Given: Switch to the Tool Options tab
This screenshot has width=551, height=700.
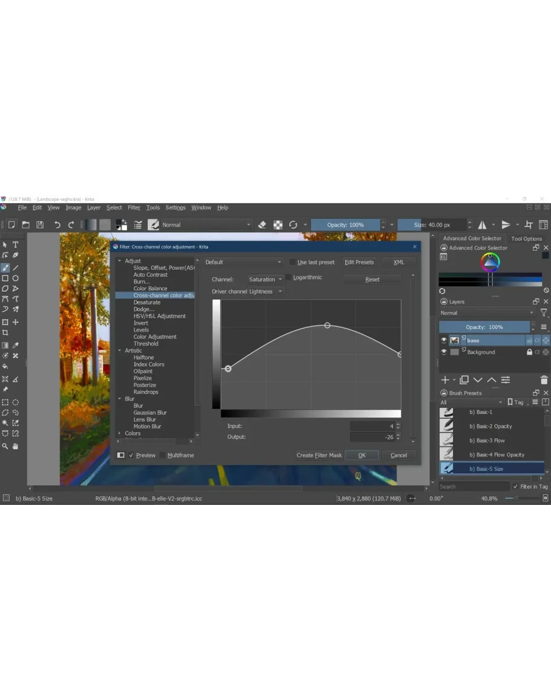Looking at the screenshot, I should tap(526, 239).
